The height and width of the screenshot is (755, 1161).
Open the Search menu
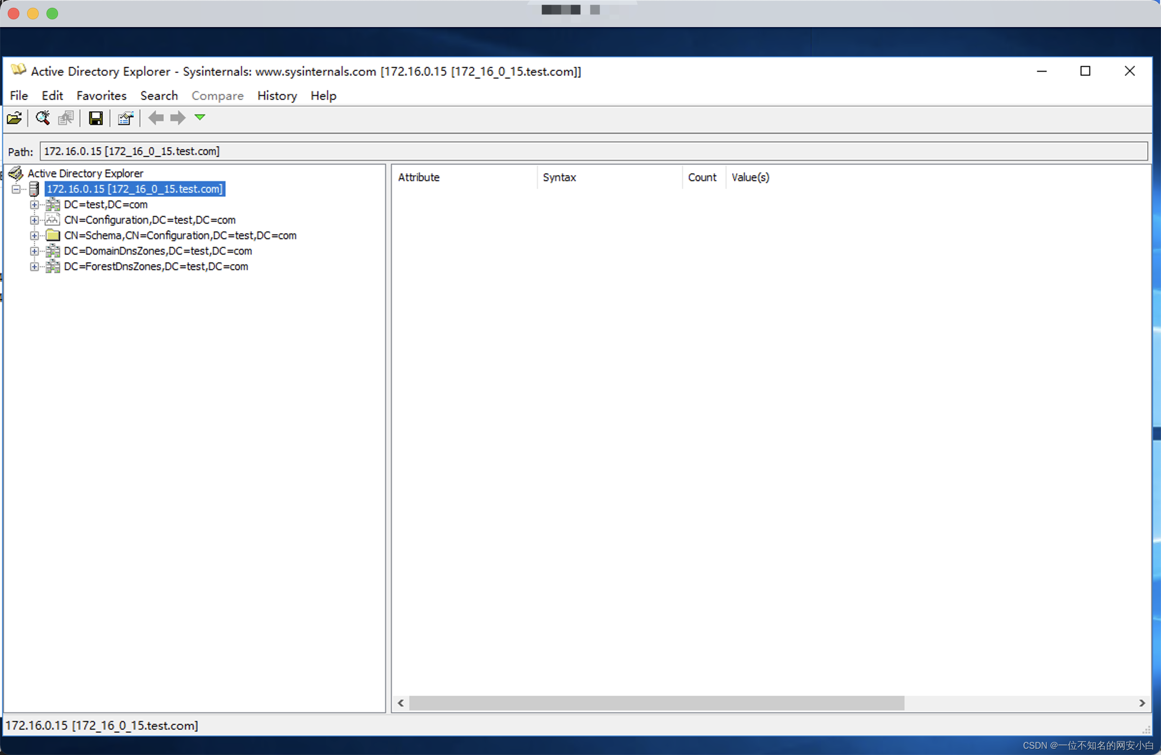159,96
